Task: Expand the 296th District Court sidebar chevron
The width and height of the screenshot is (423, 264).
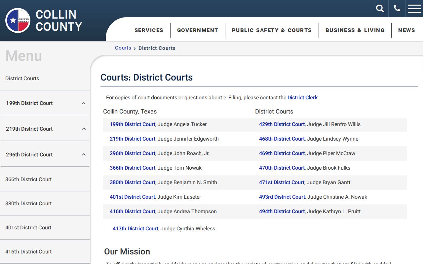Action: [84, 155]
